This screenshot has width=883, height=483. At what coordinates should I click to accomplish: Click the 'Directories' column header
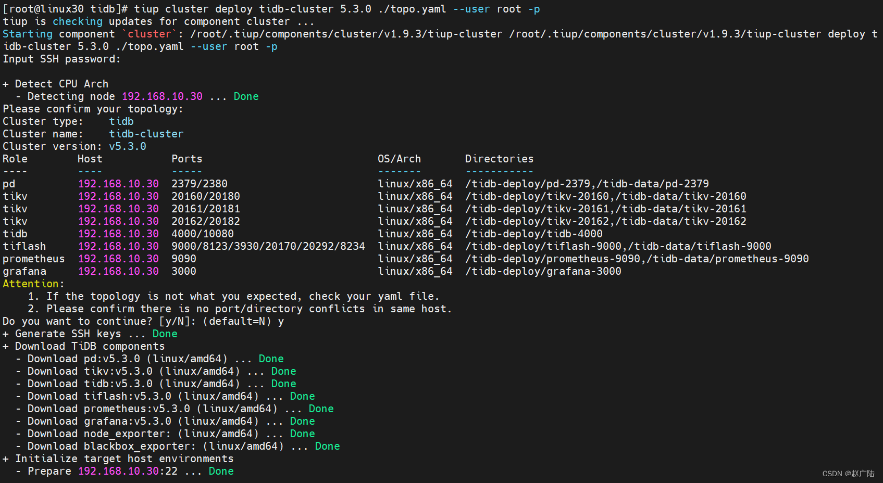[x=500, y=159]
